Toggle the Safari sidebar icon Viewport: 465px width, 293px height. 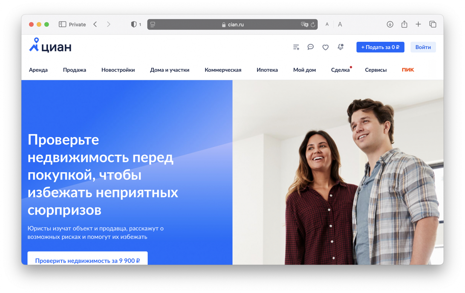point(62,24)
